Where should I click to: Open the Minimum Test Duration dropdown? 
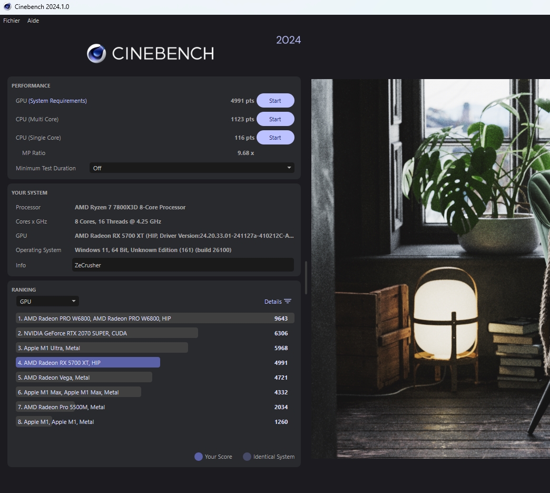pos(192,168)
